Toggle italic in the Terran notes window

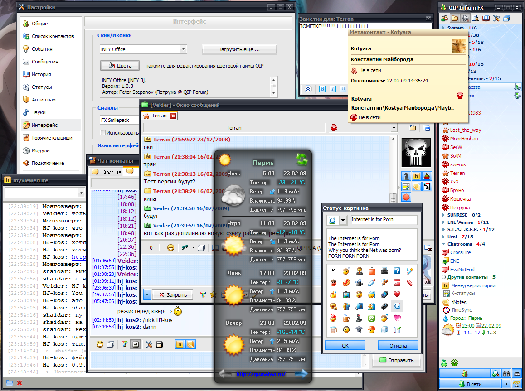(332, 89)
